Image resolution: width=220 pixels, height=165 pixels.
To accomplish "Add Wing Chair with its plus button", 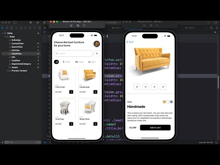I will coord(95,124).
